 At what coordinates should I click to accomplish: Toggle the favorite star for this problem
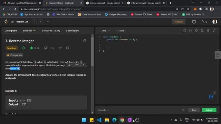(x=60, y=48)
